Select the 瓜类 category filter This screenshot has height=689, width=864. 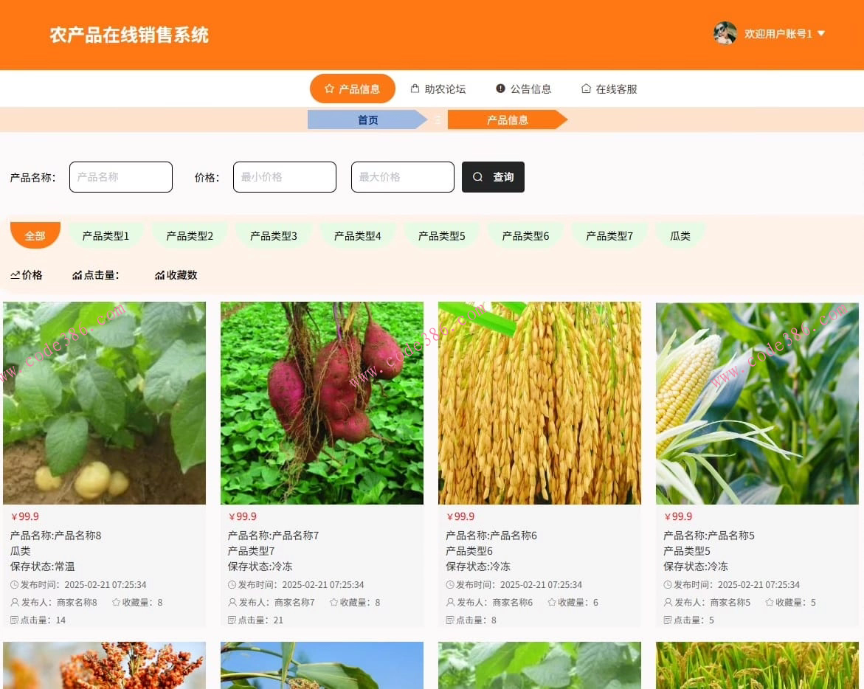[x=680, y=235]
